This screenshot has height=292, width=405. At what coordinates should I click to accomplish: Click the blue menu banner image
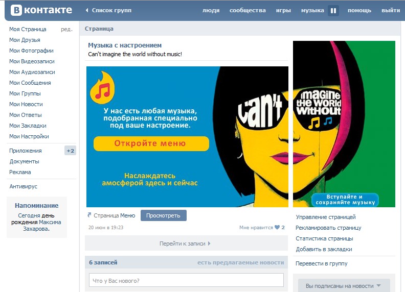tap(187, 137)
